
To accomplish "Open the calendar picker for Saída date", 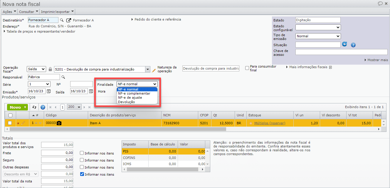I will tap(91, 91).
